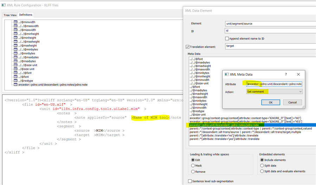Click OK in XML Meta Data dialog

[271, 102]
